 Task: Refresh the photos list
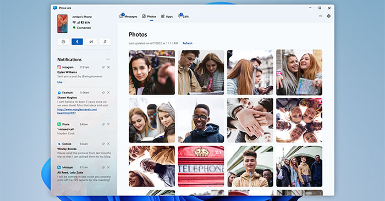[188, 43]
